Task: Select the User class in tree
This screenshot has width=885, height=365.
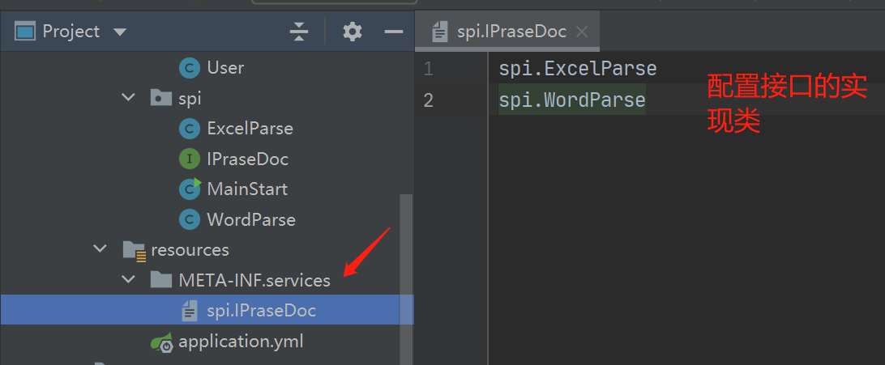Action: [225, 68]
